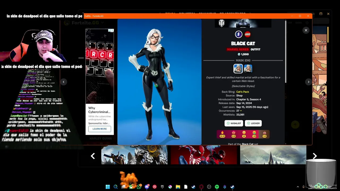
Task: Click the 'Why Cybercriminal...' ad headline
Action: point(100,110)
